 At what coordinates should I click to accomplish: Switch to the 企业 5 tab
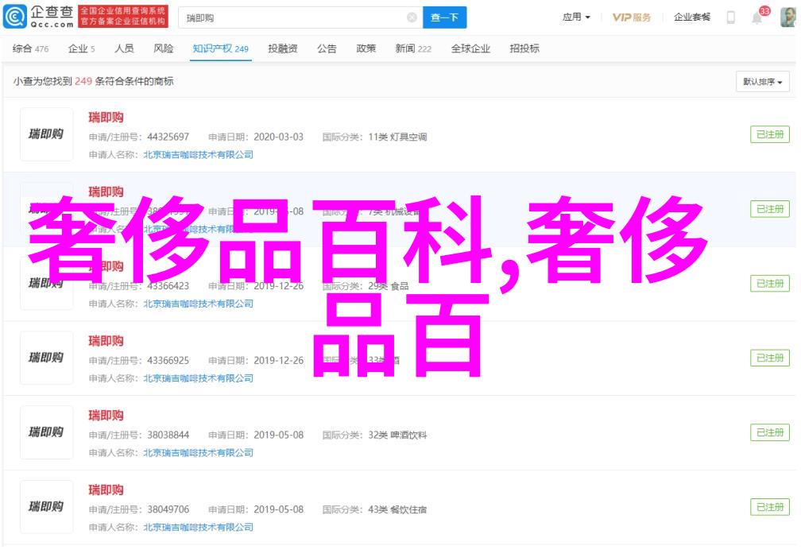pos(82,48)
